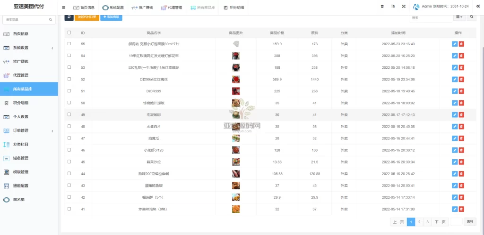The height and width of the screenshot is (235, 484).
Task: Click the Admin avatar logo in header
Action: 416,7
